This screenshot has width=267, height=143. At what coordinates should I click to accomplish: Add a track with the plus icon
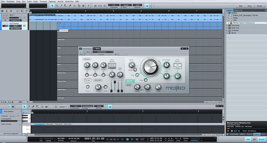click(x=11, y=11)
